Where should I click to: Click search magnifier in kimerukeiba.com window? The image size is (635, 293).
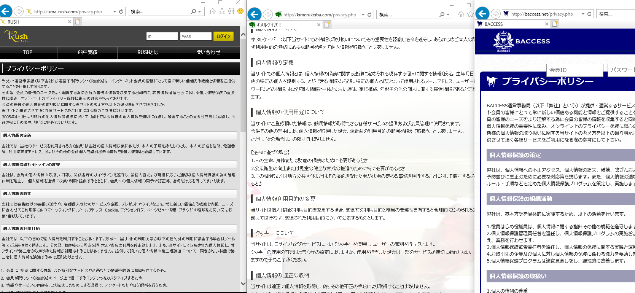point(442,15)
